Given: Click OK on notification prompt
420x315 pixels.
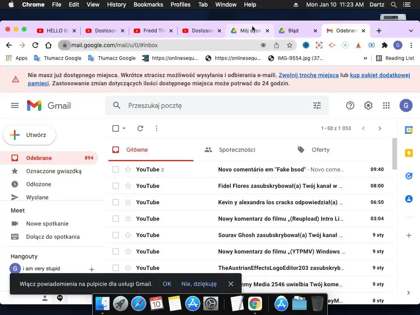Looking at the screenshot, I should 167,284.
